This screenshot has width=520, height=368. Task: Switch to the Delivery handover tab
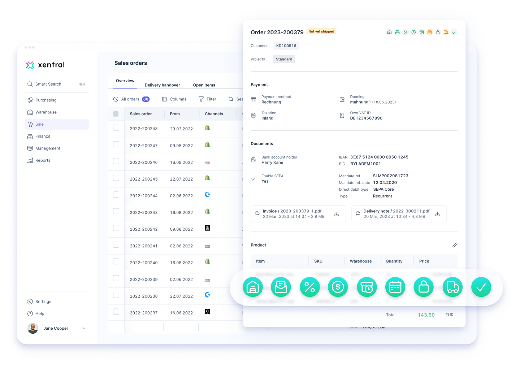(162, 85)
